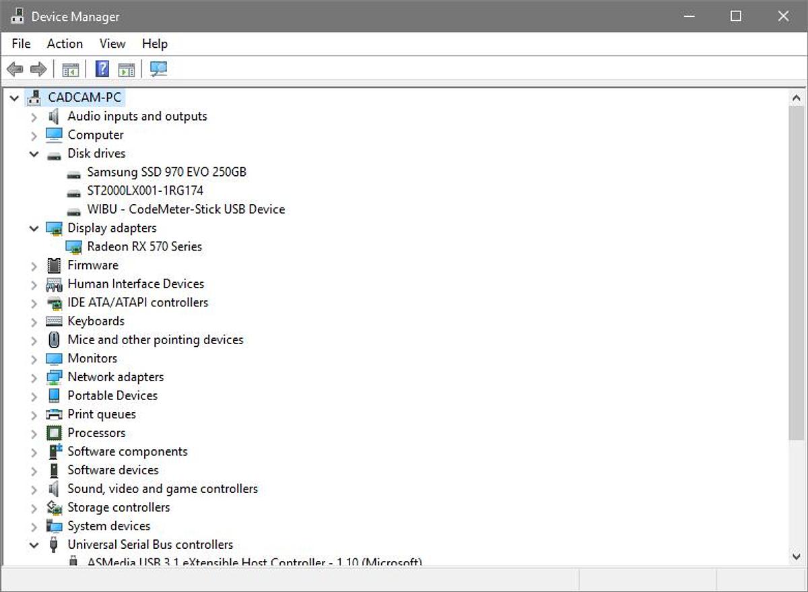Click the Scan for hardware changes icon
Viewport: 808px width, 592px height.
pyautogui.click(x=159, y=69)
